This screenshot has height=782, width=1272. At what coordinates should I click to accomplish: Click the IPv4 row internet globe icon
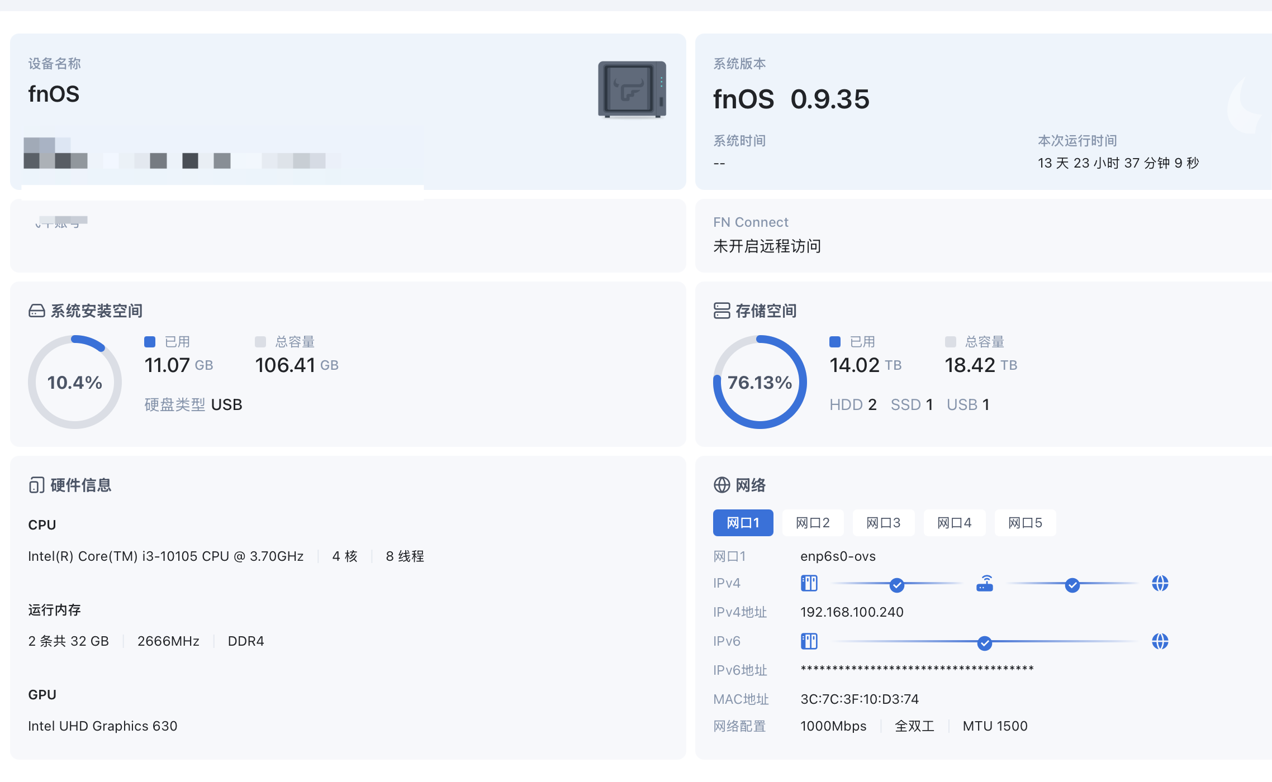click(x=1160, y=584)
